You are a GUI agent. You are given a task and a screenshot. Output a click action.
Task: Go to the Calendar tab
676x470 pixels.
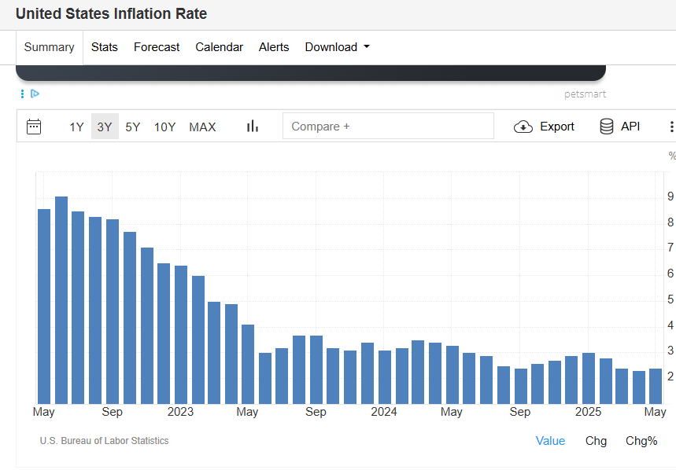click(x=219, y=47)
